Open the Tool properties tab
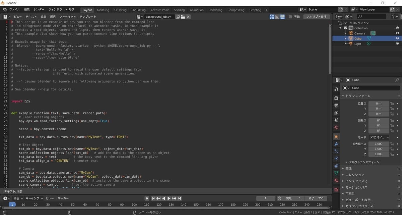This screenshot has height=215, width=402. point(336,89)
